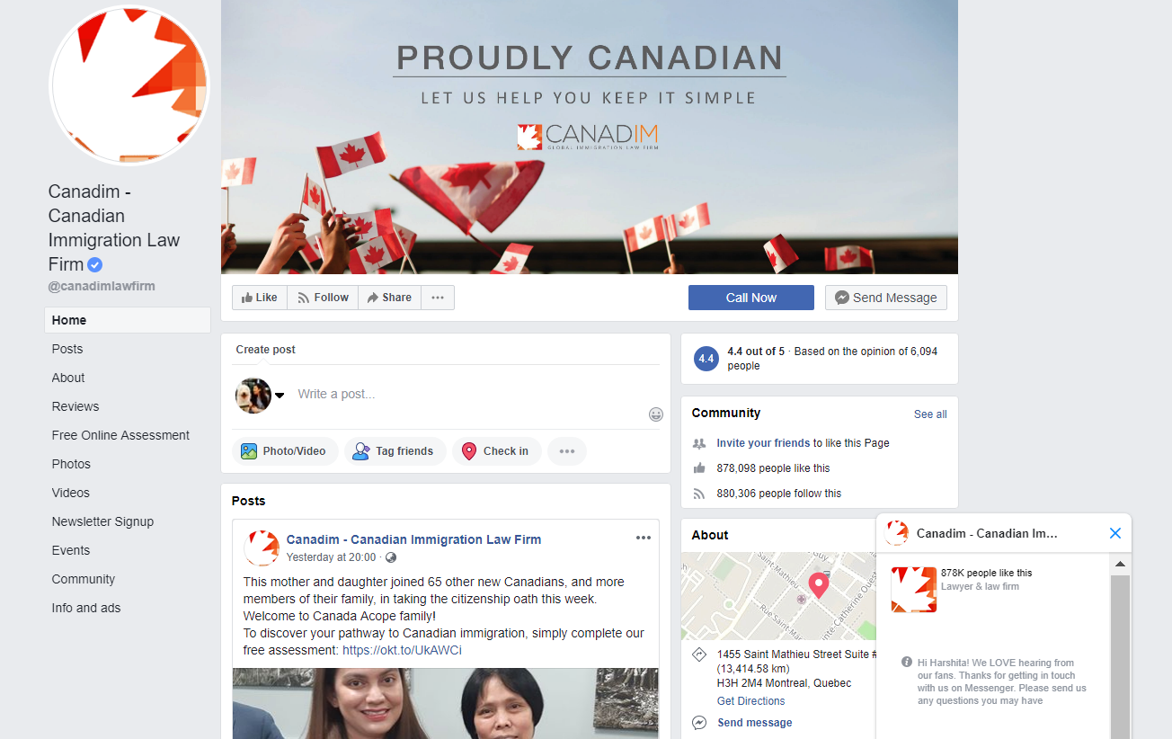Expand the profile switcher arrow beside avatar
The height and width of the screenshot is (739, 1172).
coord(280,396)
